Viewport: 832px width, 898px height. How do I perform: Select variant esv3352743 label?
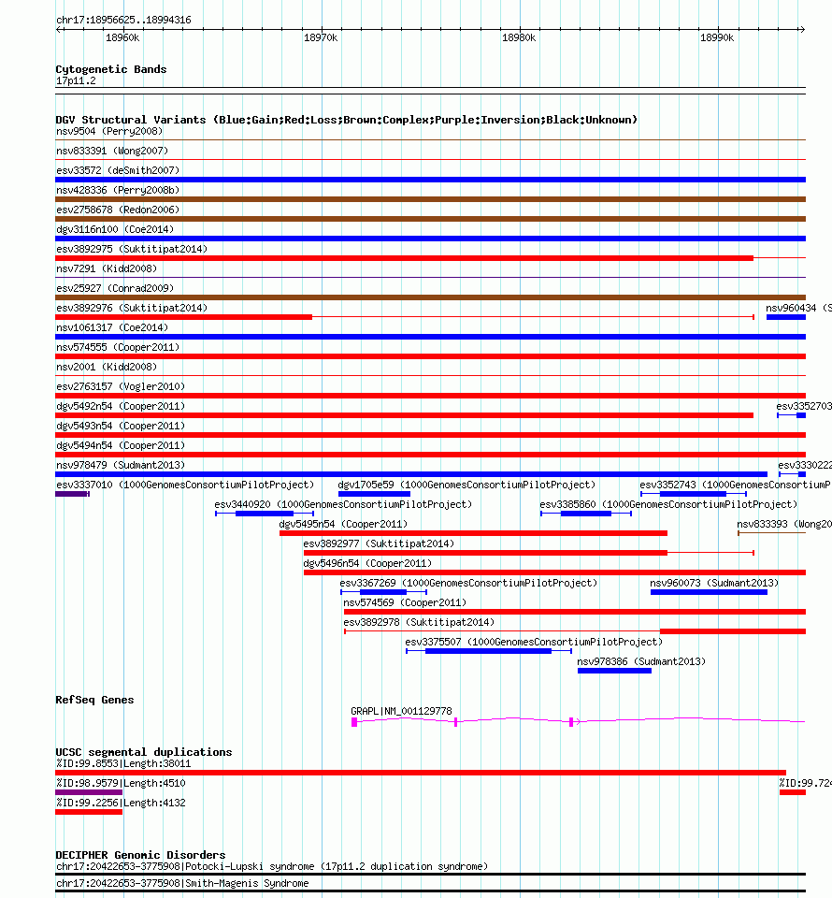tap(736, 485)
